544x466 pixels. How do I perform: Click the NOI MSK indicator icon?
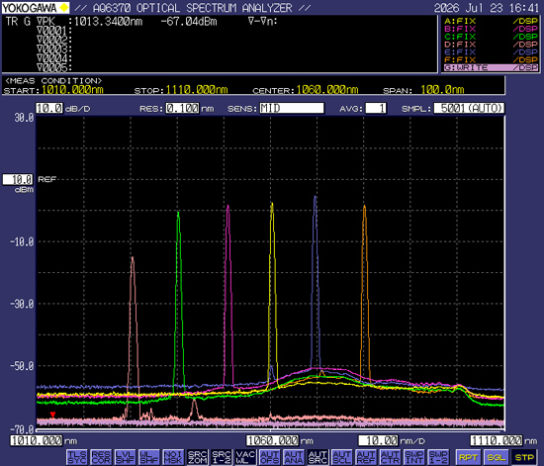click(x=173, y=457)
